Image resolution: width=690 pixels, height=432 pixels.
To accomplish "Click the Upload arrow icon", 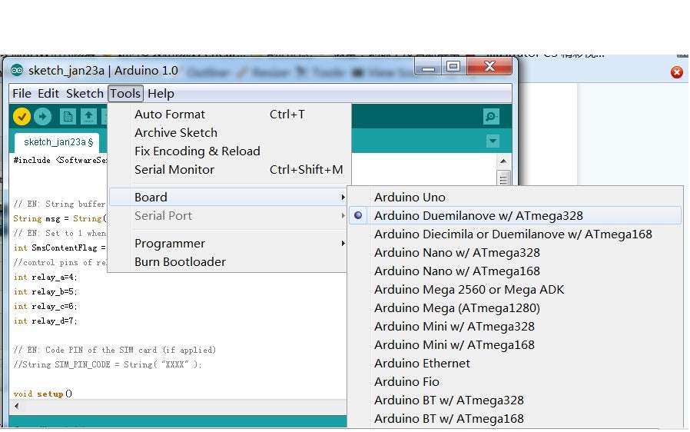I will [x=42, y=117].
